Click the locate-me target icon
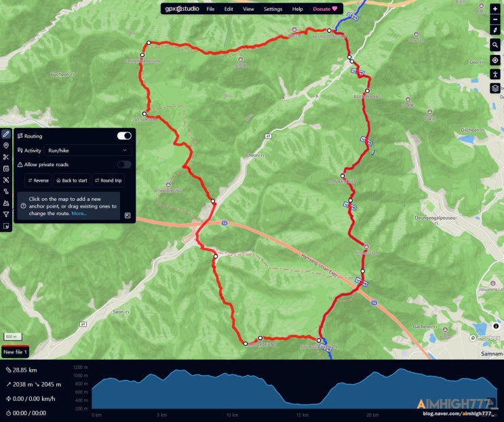Screen dimensions: 504x422 click(495, 60)
